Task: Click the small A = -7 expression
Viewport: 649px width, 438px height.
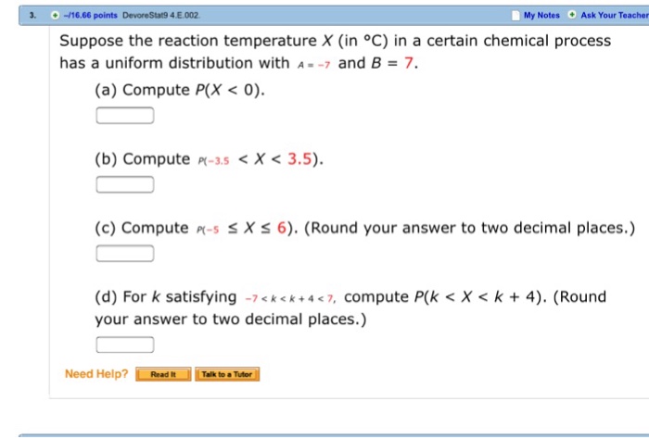Action: [x=313, y=65]
